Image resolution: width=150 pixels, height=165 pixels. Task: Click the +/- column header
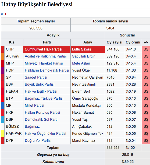[146, 42]
